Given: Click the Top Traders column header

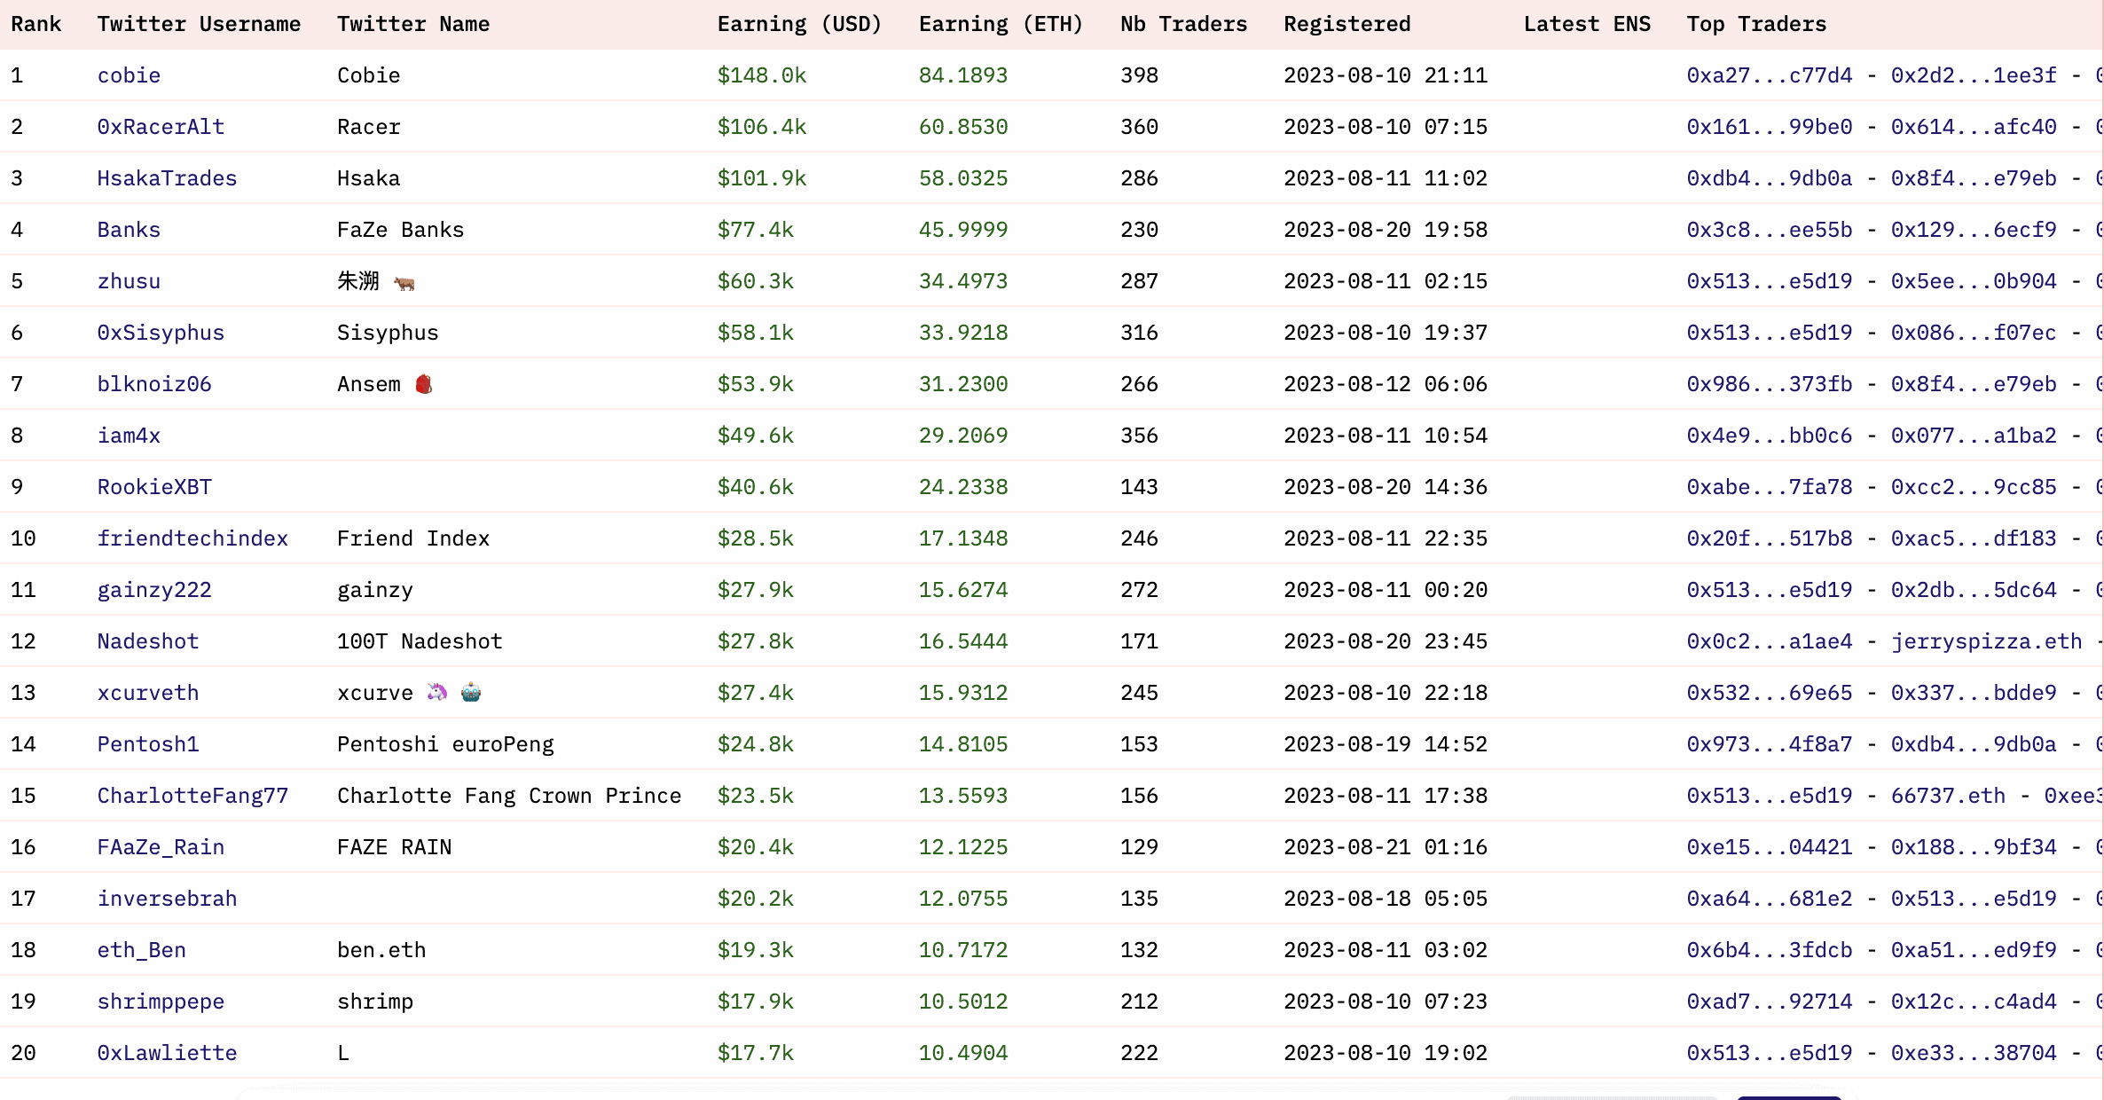Looking at the screenshot, I should point(1756,24).
